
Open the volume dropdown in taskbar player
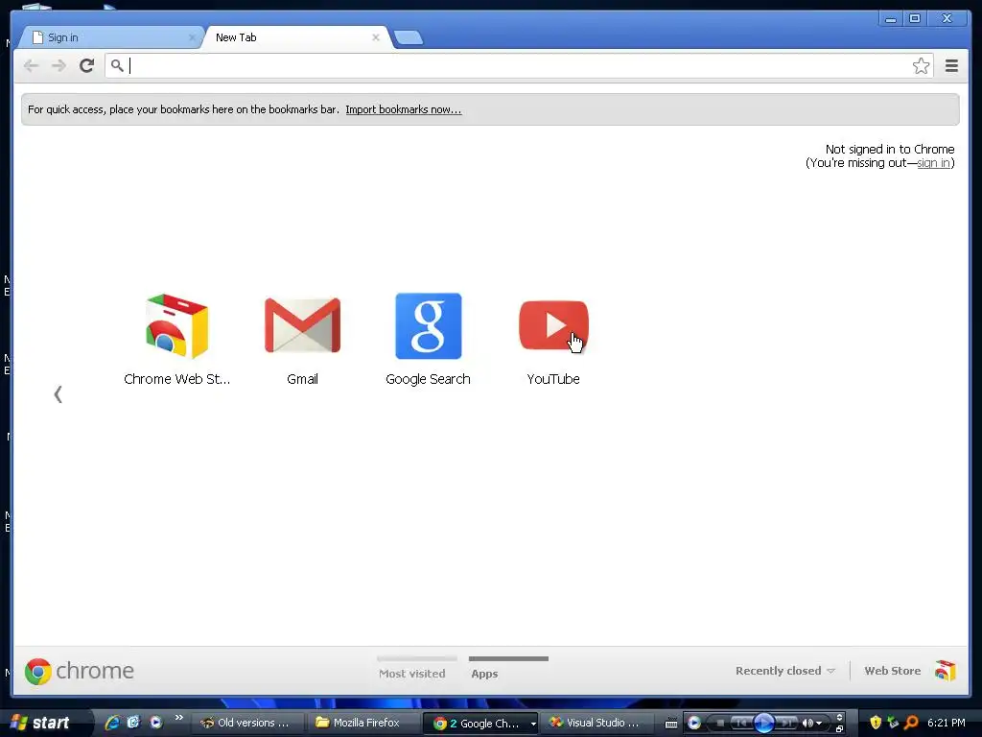819,724
